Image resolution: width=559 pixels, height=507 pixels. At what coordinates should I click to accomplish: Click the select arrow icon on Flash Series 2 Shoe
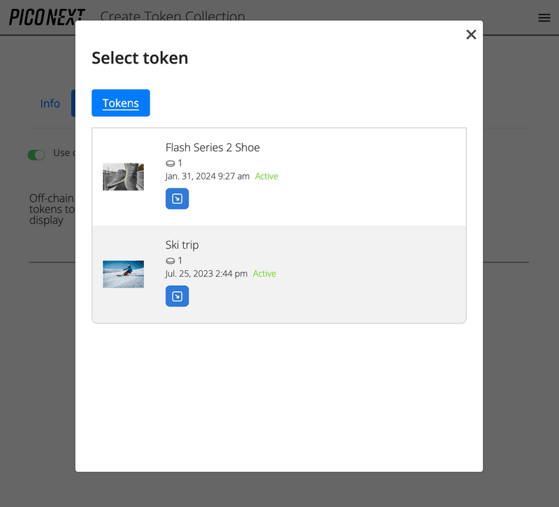(177, 198)
